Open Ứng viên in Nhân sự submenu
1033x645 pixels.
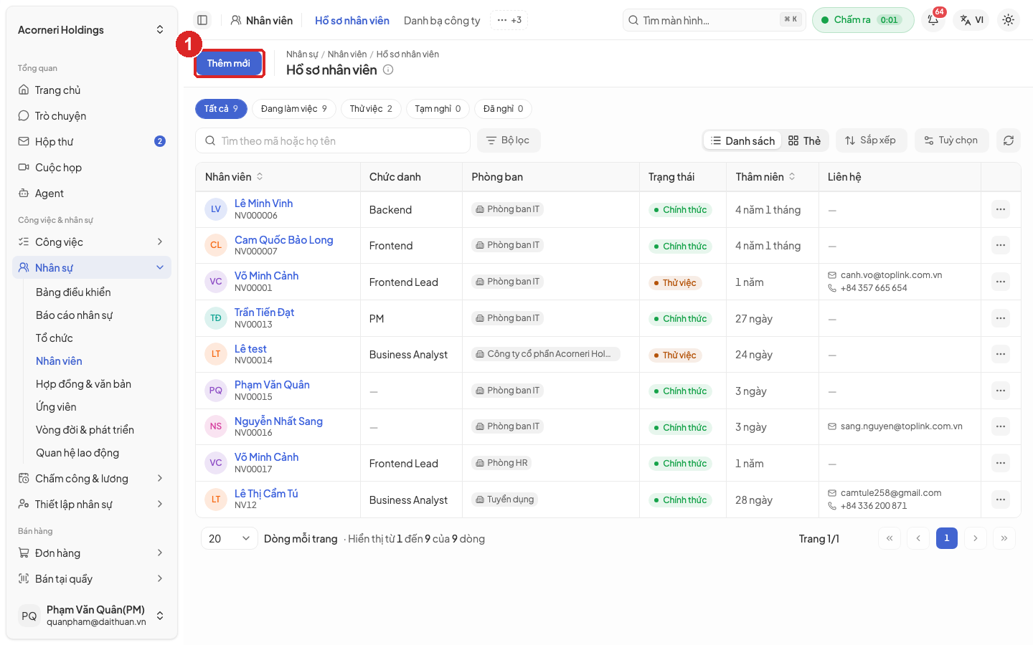pyautogui.click(x=56, y=407)
